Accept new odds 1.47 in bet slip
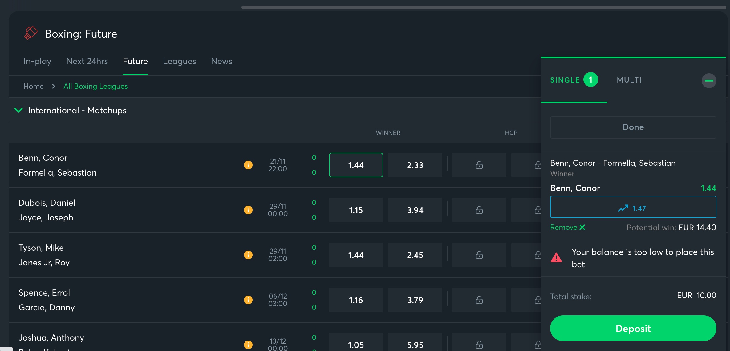This screenshot has height=351, width=730. [633, 207]
